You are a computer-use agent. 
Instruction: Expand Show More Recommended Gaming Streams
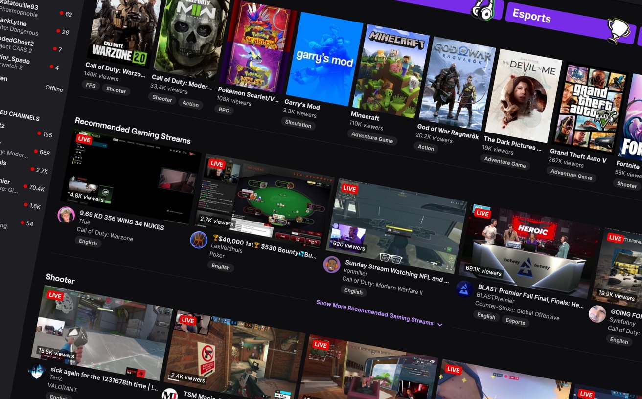point(379,313)
